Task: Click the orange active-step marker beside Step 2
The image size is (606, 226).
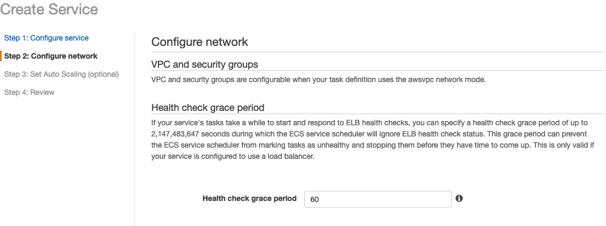Action: [2, 56]
